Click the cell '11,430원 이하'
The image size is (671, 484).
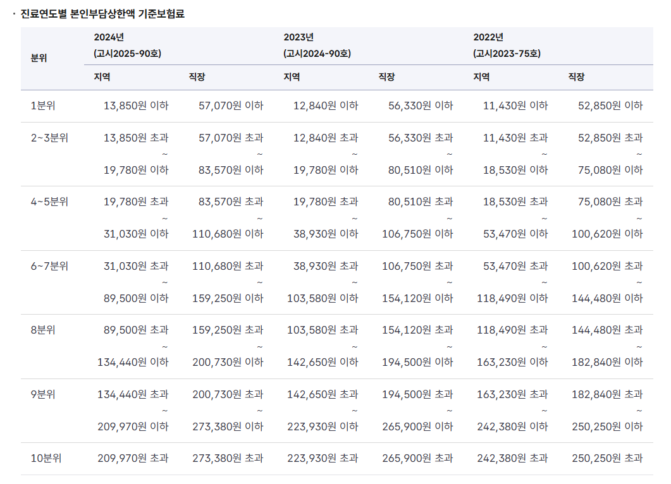pos(515,106)
